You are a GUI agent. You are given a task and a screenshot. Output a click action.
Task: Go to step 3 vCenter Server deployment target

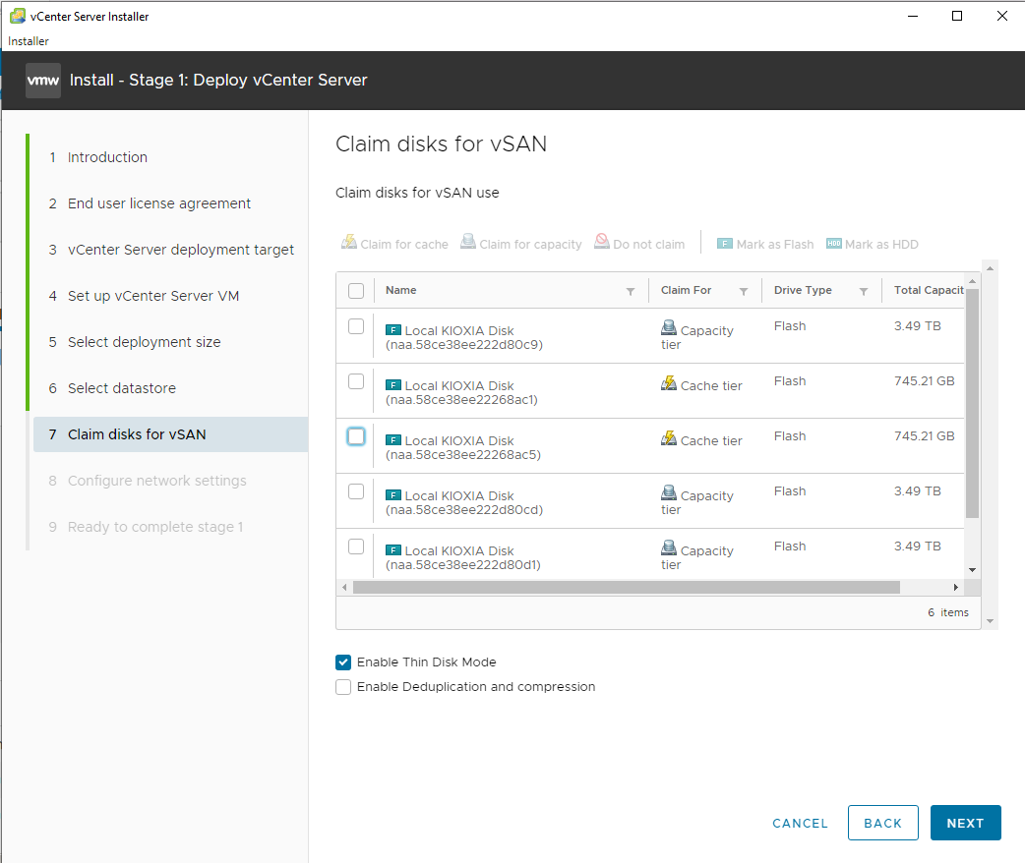180,250
